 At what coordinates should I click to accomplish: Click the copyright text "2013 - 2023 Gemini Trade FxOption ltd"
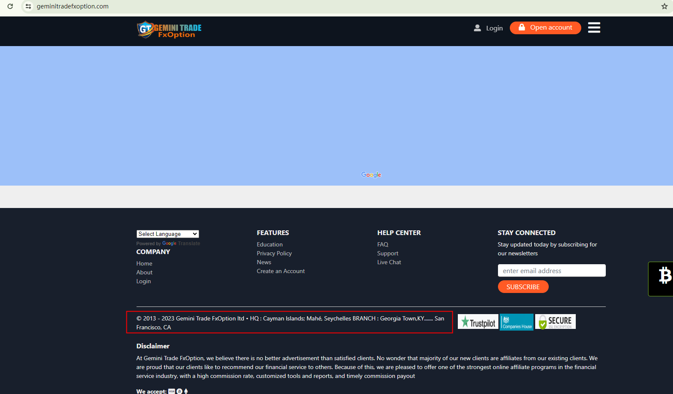pyautogui.click(x=194, y=318)
